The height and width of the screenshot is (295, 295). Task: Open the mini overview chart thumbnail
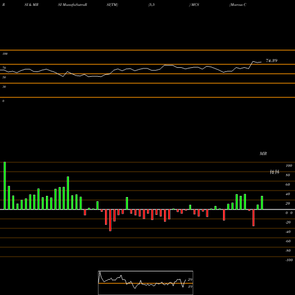click(146, 283)
